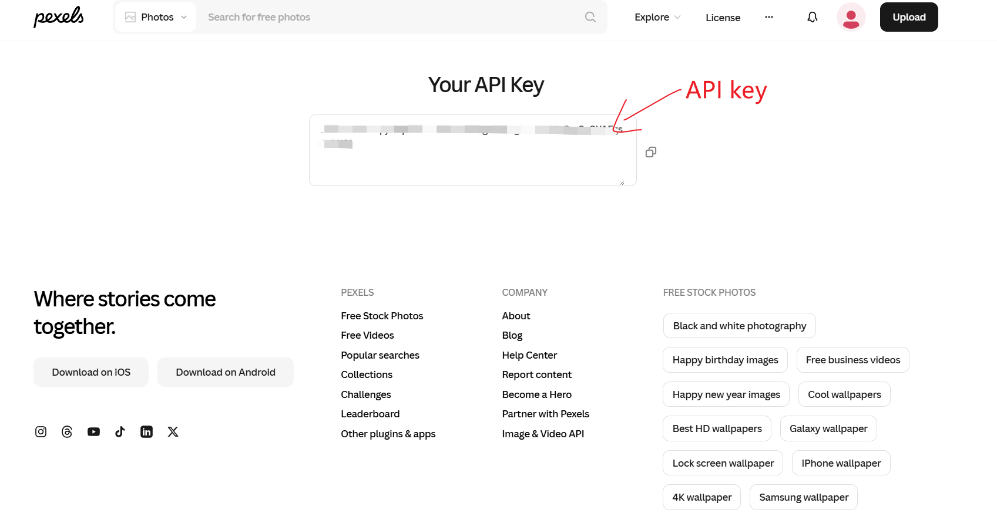This screenshot has width=997, height=513.
Task: Open the About page
Action: pos(516,316)
